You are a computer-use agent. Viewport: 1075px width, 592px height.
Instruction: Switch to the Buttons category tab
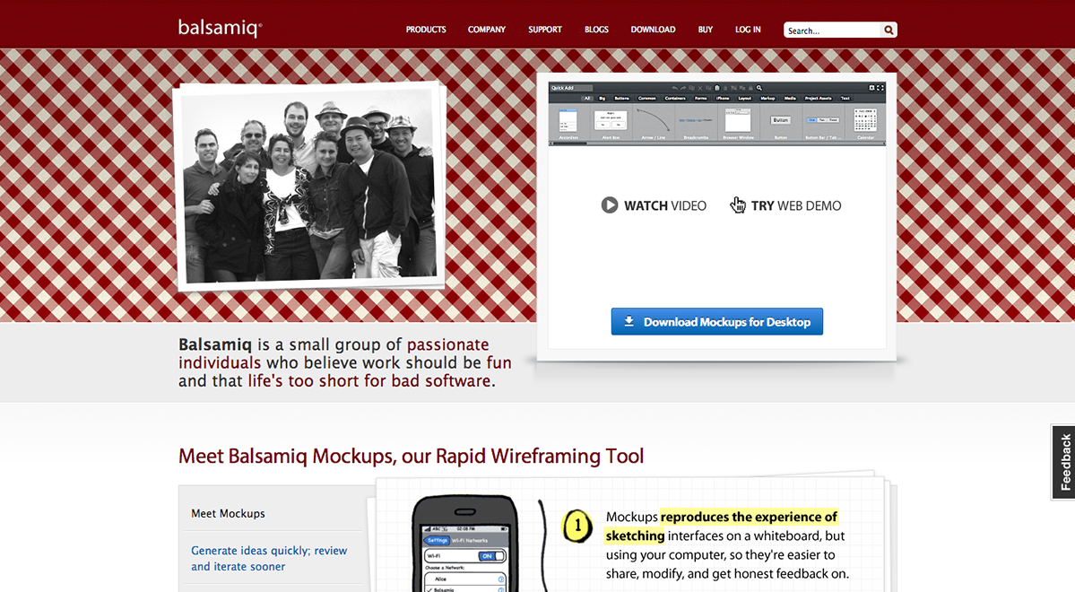[x=622, y=98]
